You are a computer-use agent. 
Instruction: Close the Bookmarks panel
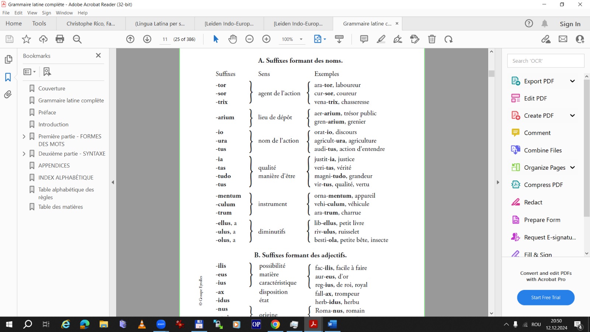click(x=98, y=55)
